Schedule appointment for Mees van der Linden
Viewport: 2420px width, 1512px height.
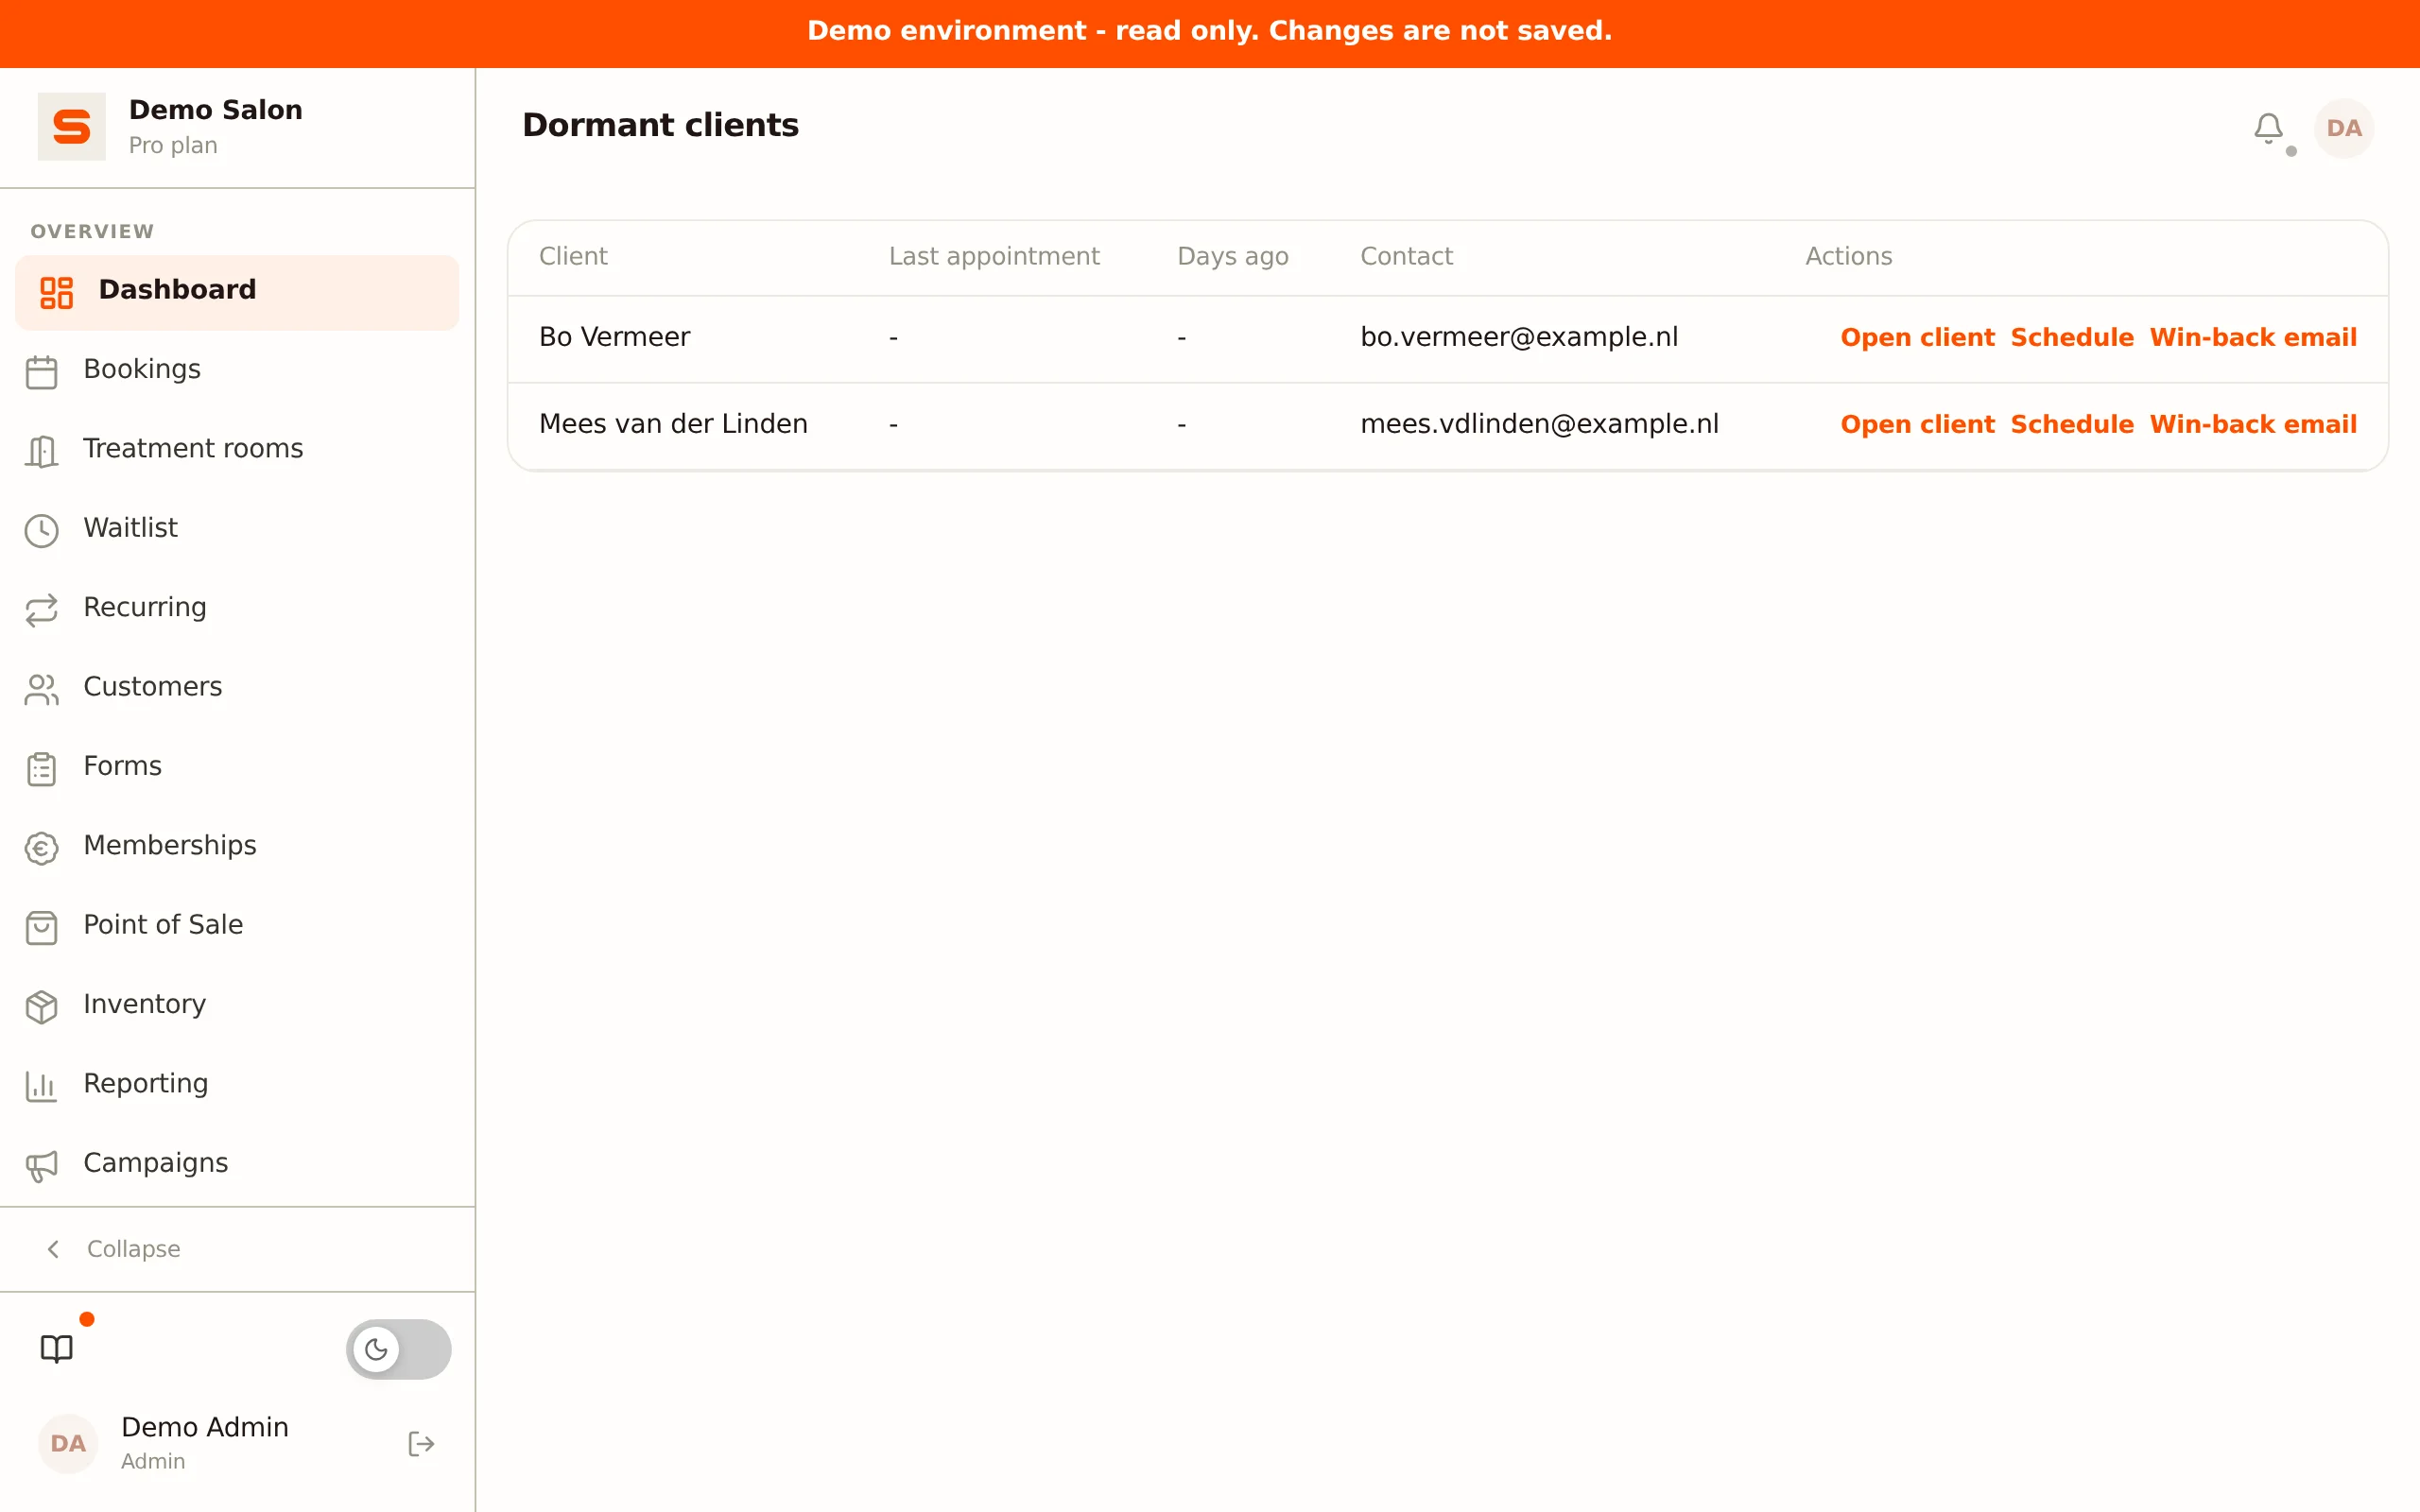click(x=2072, y=425)
